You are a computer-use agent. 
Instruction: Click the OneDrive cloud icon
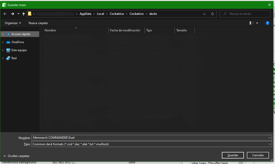tap(8, 42)
